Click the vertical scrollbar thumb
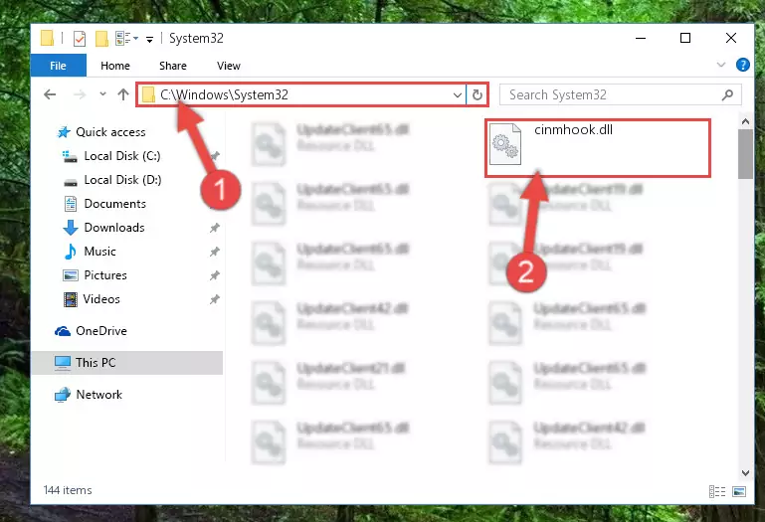 [x=745, y=154]
